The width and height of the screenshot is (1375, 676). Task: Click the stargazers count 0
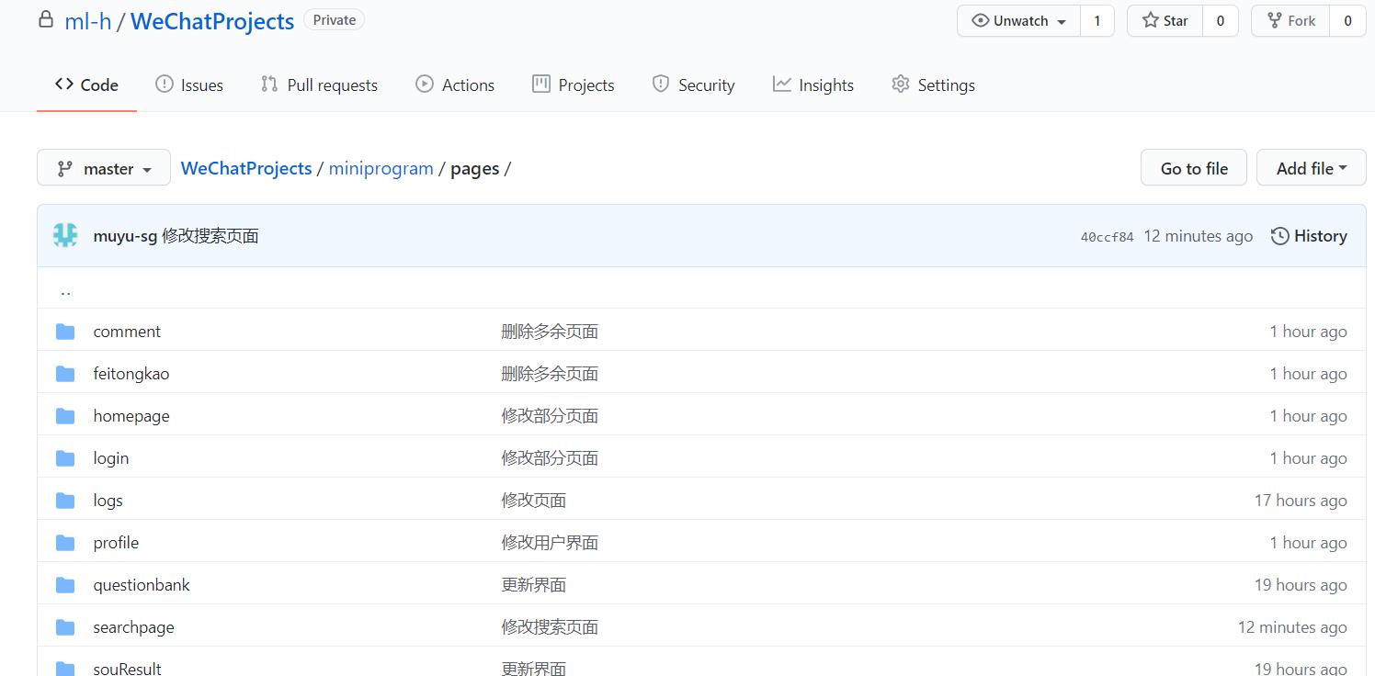pos(1220,20)
